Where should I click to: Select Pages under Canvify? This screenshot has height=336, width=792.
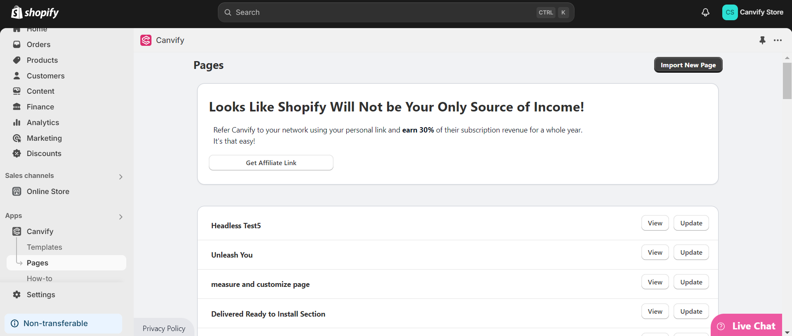pos(66,263)
